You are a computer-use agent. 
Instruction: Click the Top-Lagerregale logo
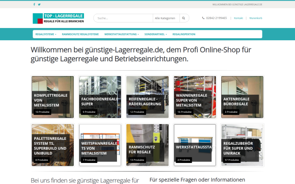point(59,19)
